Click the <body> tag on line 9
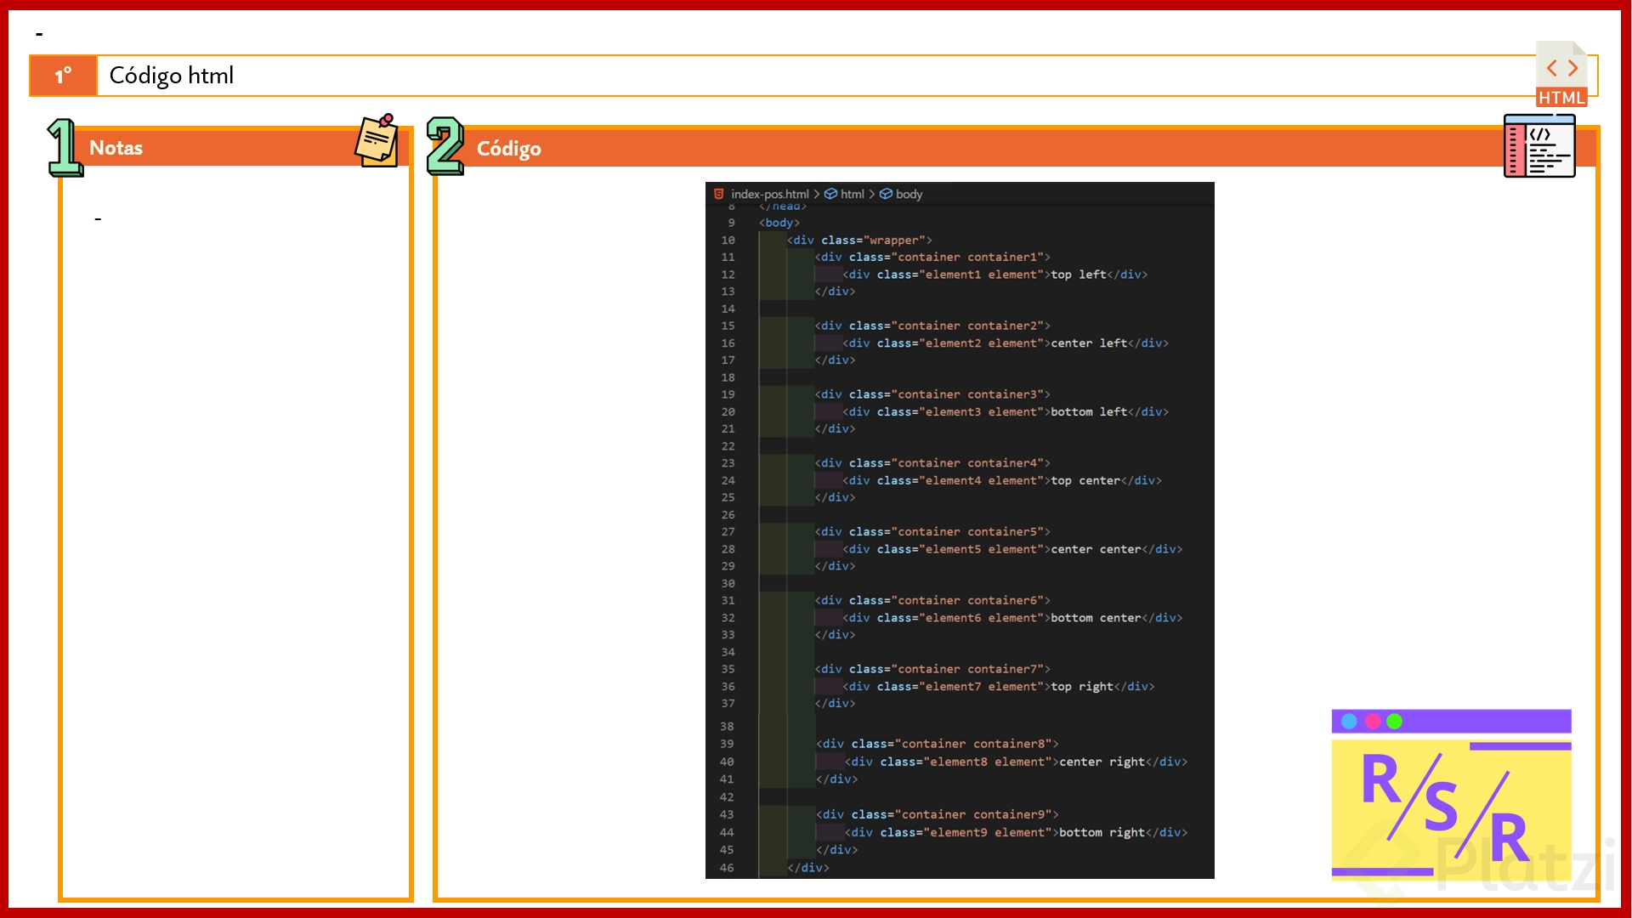Image resolution: width=1632 pixels, height=918 pixels. [x=779, y=223]
